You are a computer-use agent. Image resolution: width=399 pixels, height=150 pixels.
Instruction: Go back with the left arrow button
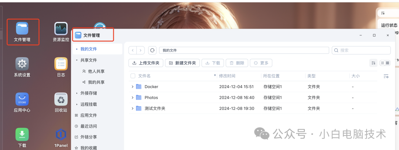pyautogui.click(x=133, y=50)
